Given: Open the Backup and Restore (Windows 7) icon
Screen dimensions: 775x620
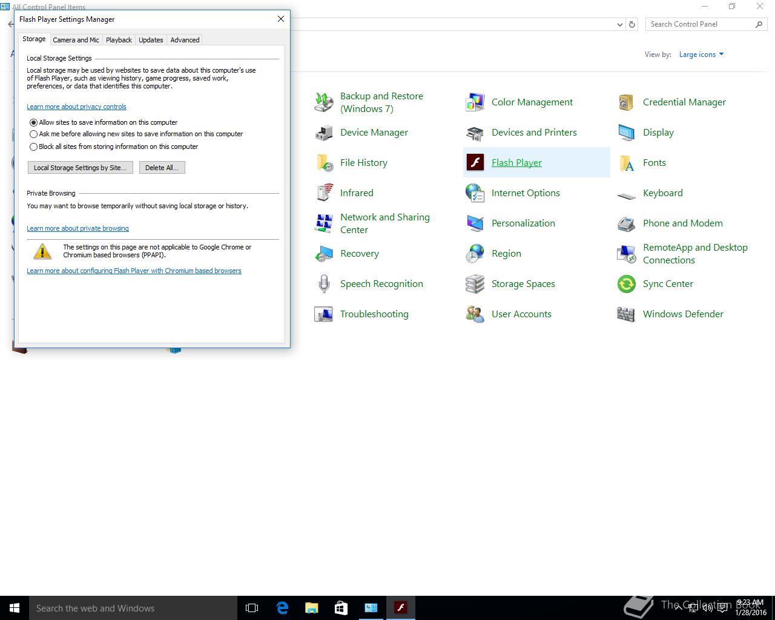Looking at the screenshot, I should pos(324,102).
